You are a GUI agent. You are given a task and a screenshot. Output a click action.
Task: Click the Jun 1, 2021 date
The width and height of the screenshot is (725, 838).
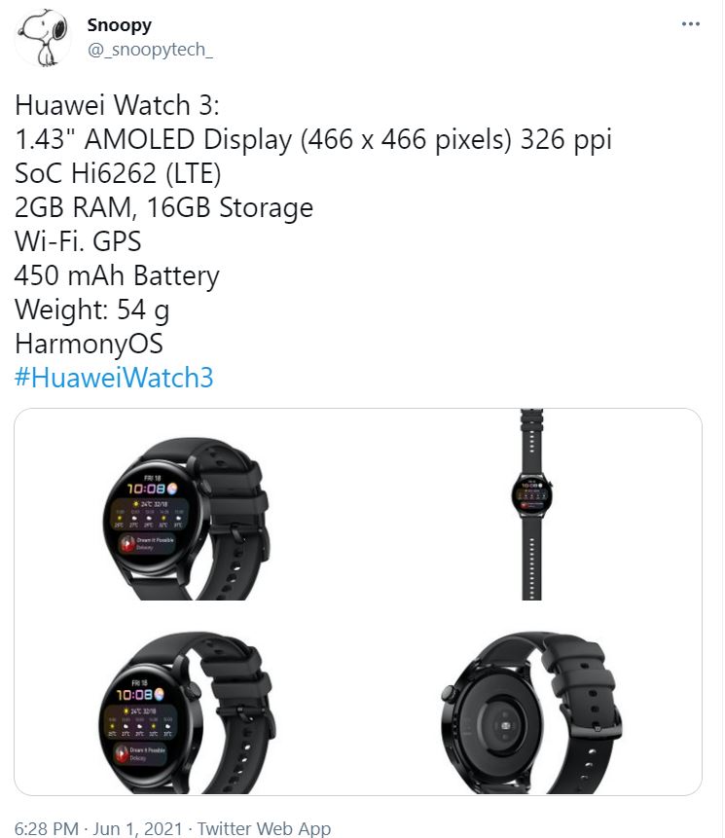point(138,828)
